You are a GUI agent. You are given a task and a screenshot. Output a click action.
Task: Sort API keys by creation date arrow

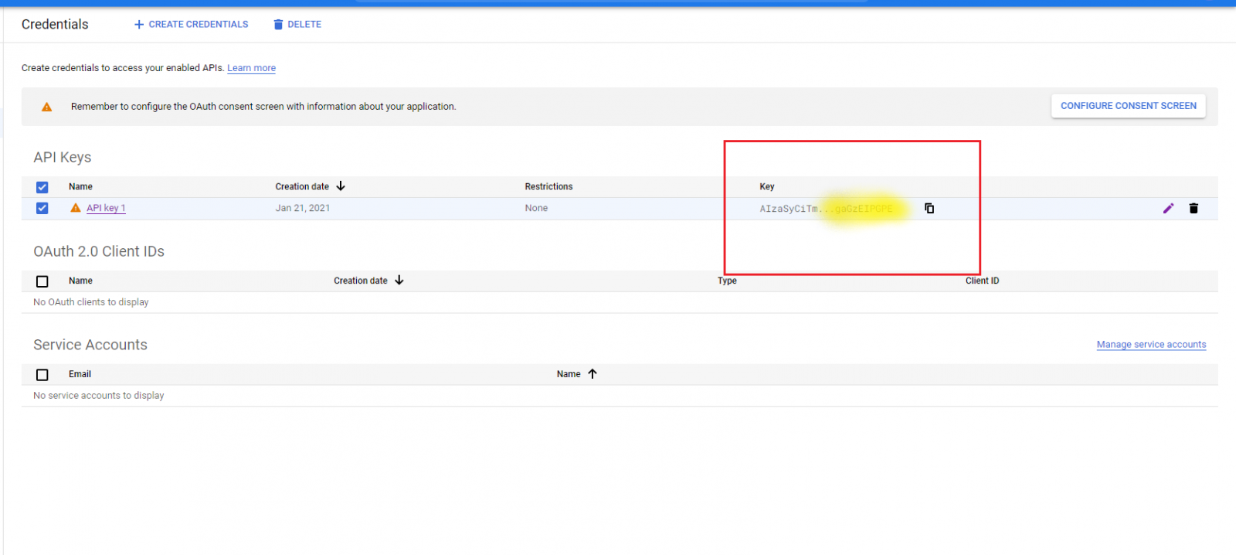[341, 186]
